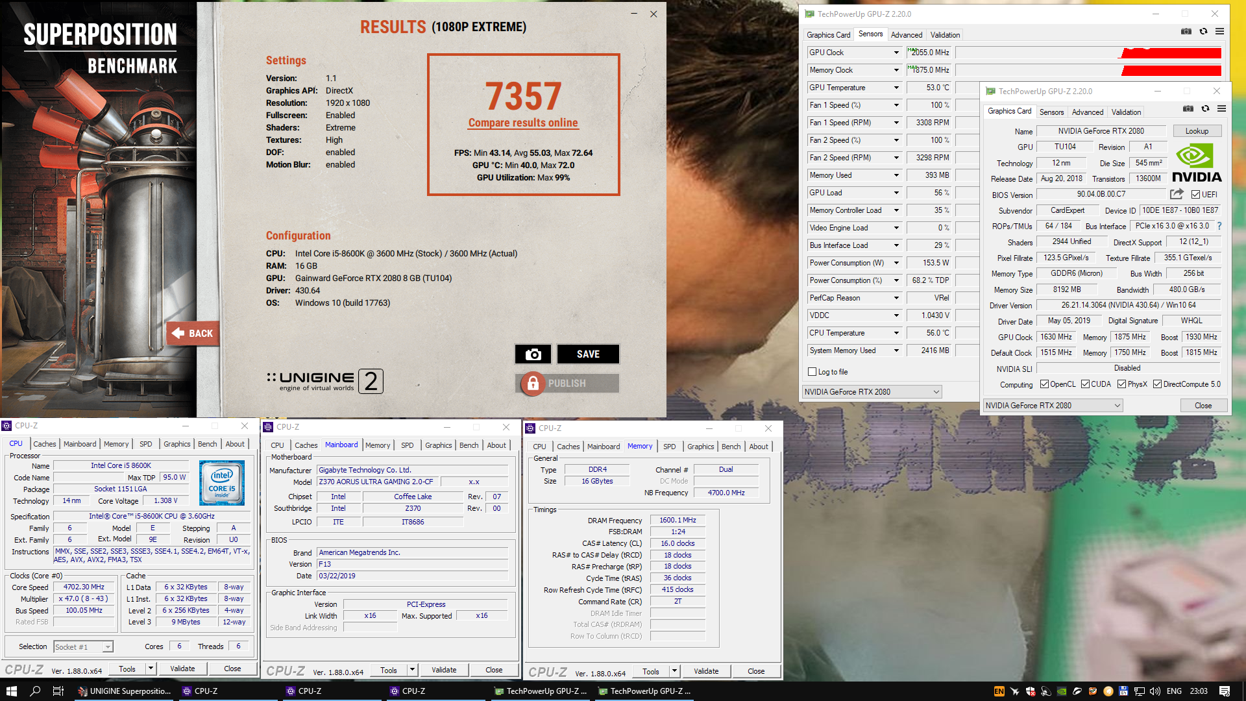The height and width of the screenshot is (701, 1246).
Task: Click the BIOS export share icon
Action: coord(1177,194)
